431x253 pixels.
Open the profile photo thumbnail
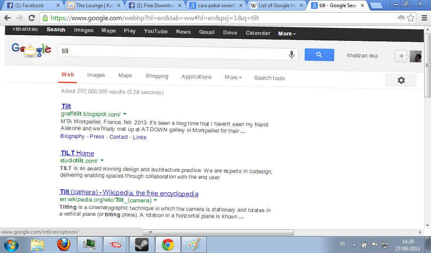coord(415,56)
